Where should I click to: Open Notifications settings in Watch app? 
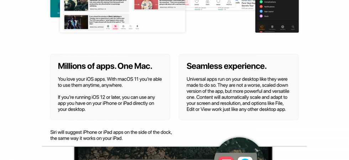point(278,7)
